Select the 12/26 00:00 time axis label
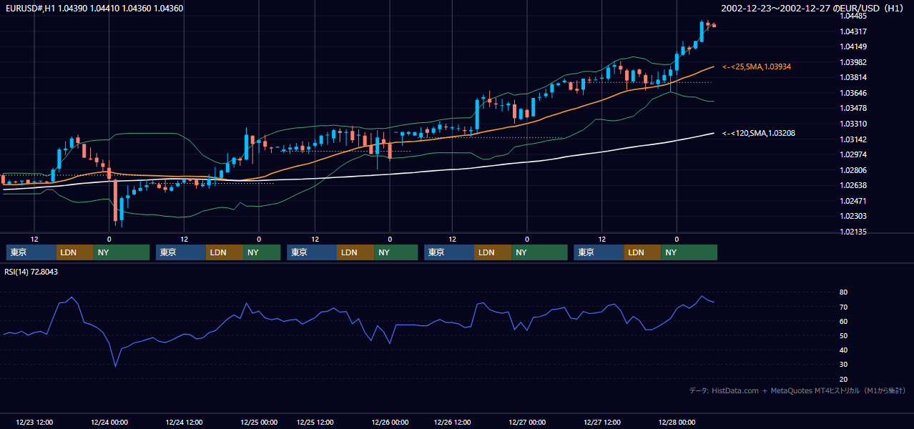 pos(390,423)
